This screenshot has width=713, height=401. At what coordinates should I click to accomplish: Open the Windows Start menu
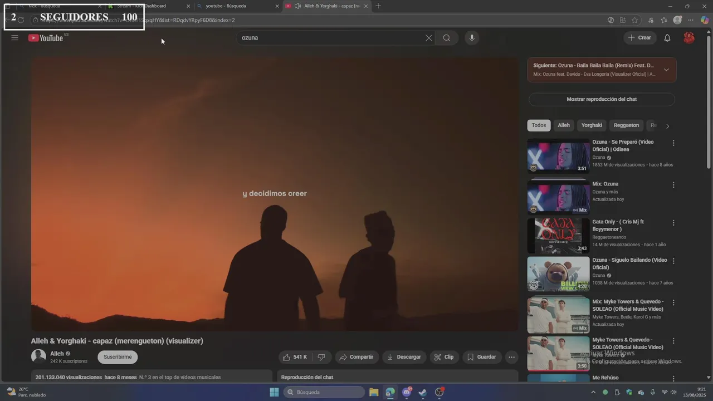(x=274, y=392)
